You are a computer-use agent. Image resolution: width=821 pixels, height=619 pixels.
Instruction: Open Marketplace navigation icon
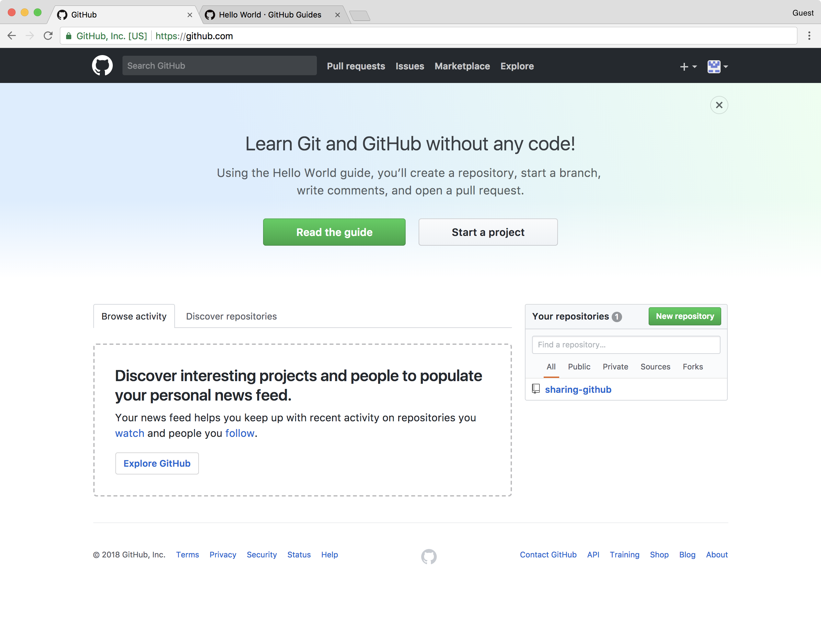[x=463, y=65]
